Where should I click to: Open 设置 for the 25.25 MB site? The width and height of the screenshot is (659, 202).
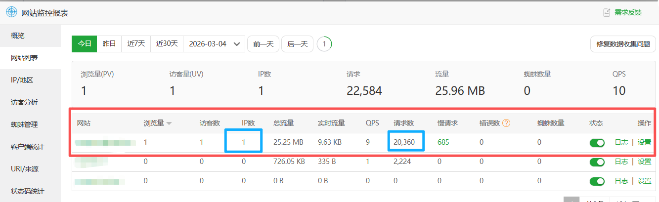[x=644, y=142]
